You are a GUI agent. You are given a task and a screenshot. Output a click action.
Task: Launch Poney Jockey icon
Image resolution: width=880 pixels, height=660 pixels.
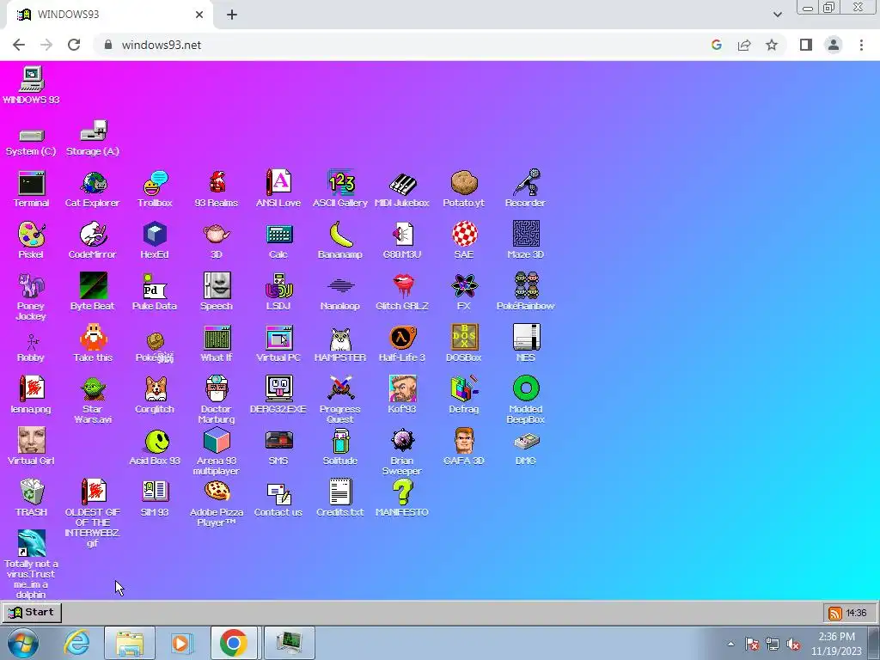click(x=32, y=286)
